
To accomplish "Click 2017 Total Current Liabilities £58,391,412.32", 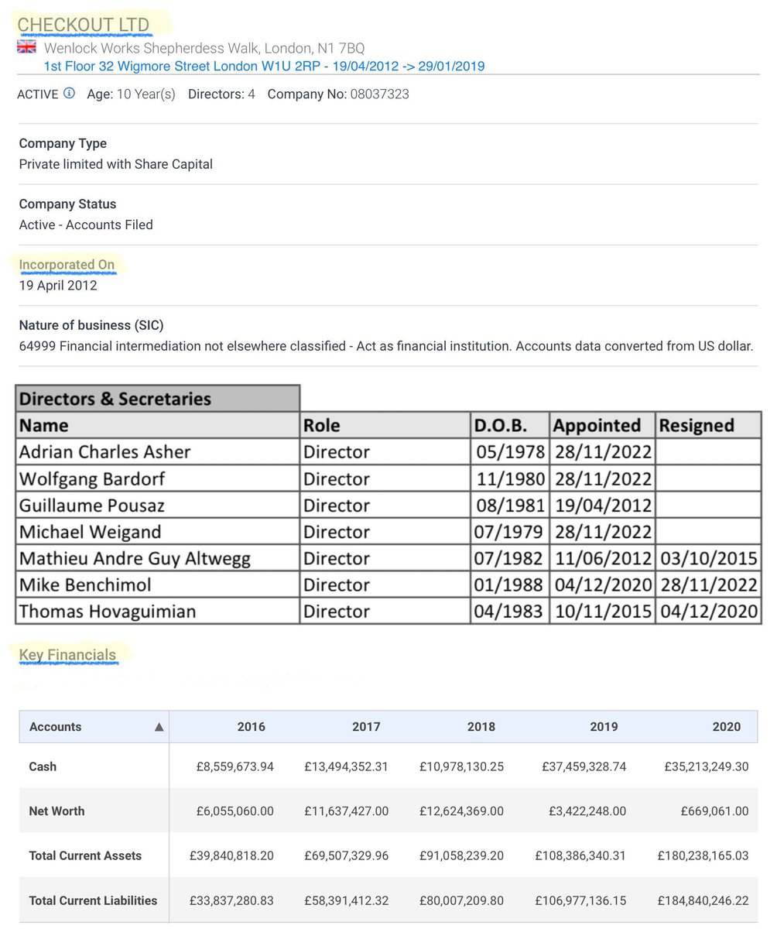I will point(347,902).
